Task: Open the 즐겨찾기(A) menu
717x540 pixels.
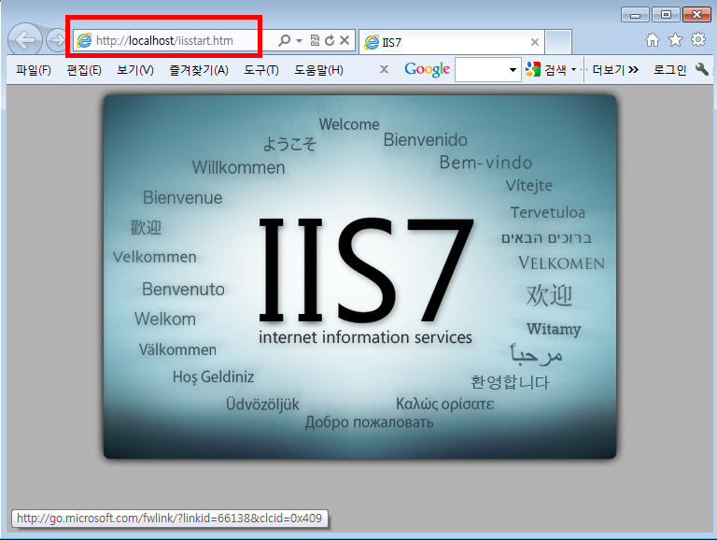Action: (199, 70)
